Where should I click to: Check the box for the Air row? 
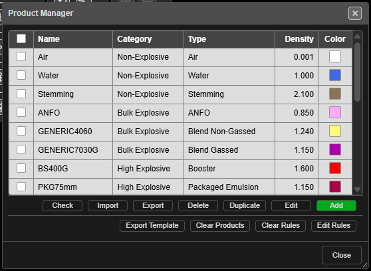pyautogui.click(x=21, y=56)
